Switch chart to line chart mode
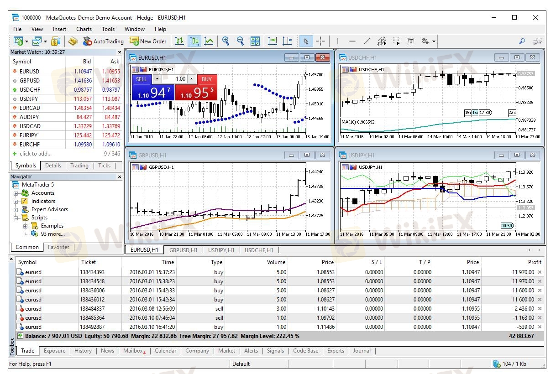The width and height of the screenshot is (556, 374). point(209,41)
